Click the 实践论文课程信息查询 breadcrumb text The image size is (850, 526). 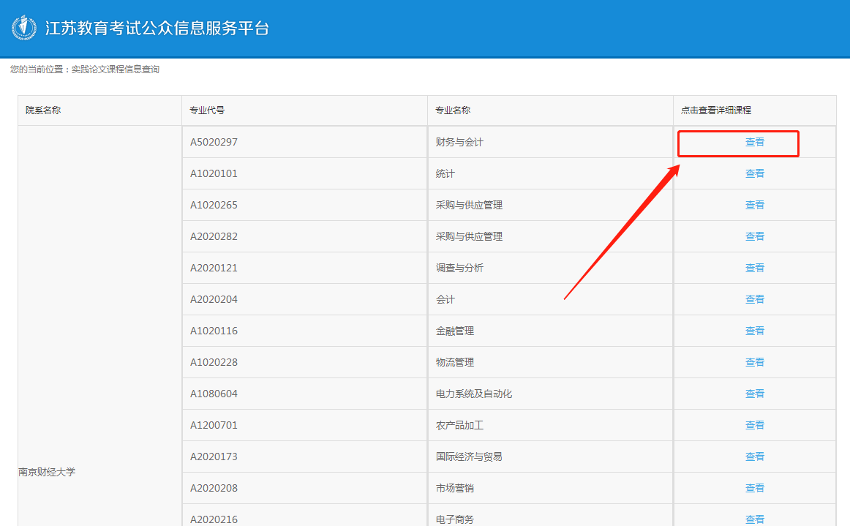tap(115, 69)
